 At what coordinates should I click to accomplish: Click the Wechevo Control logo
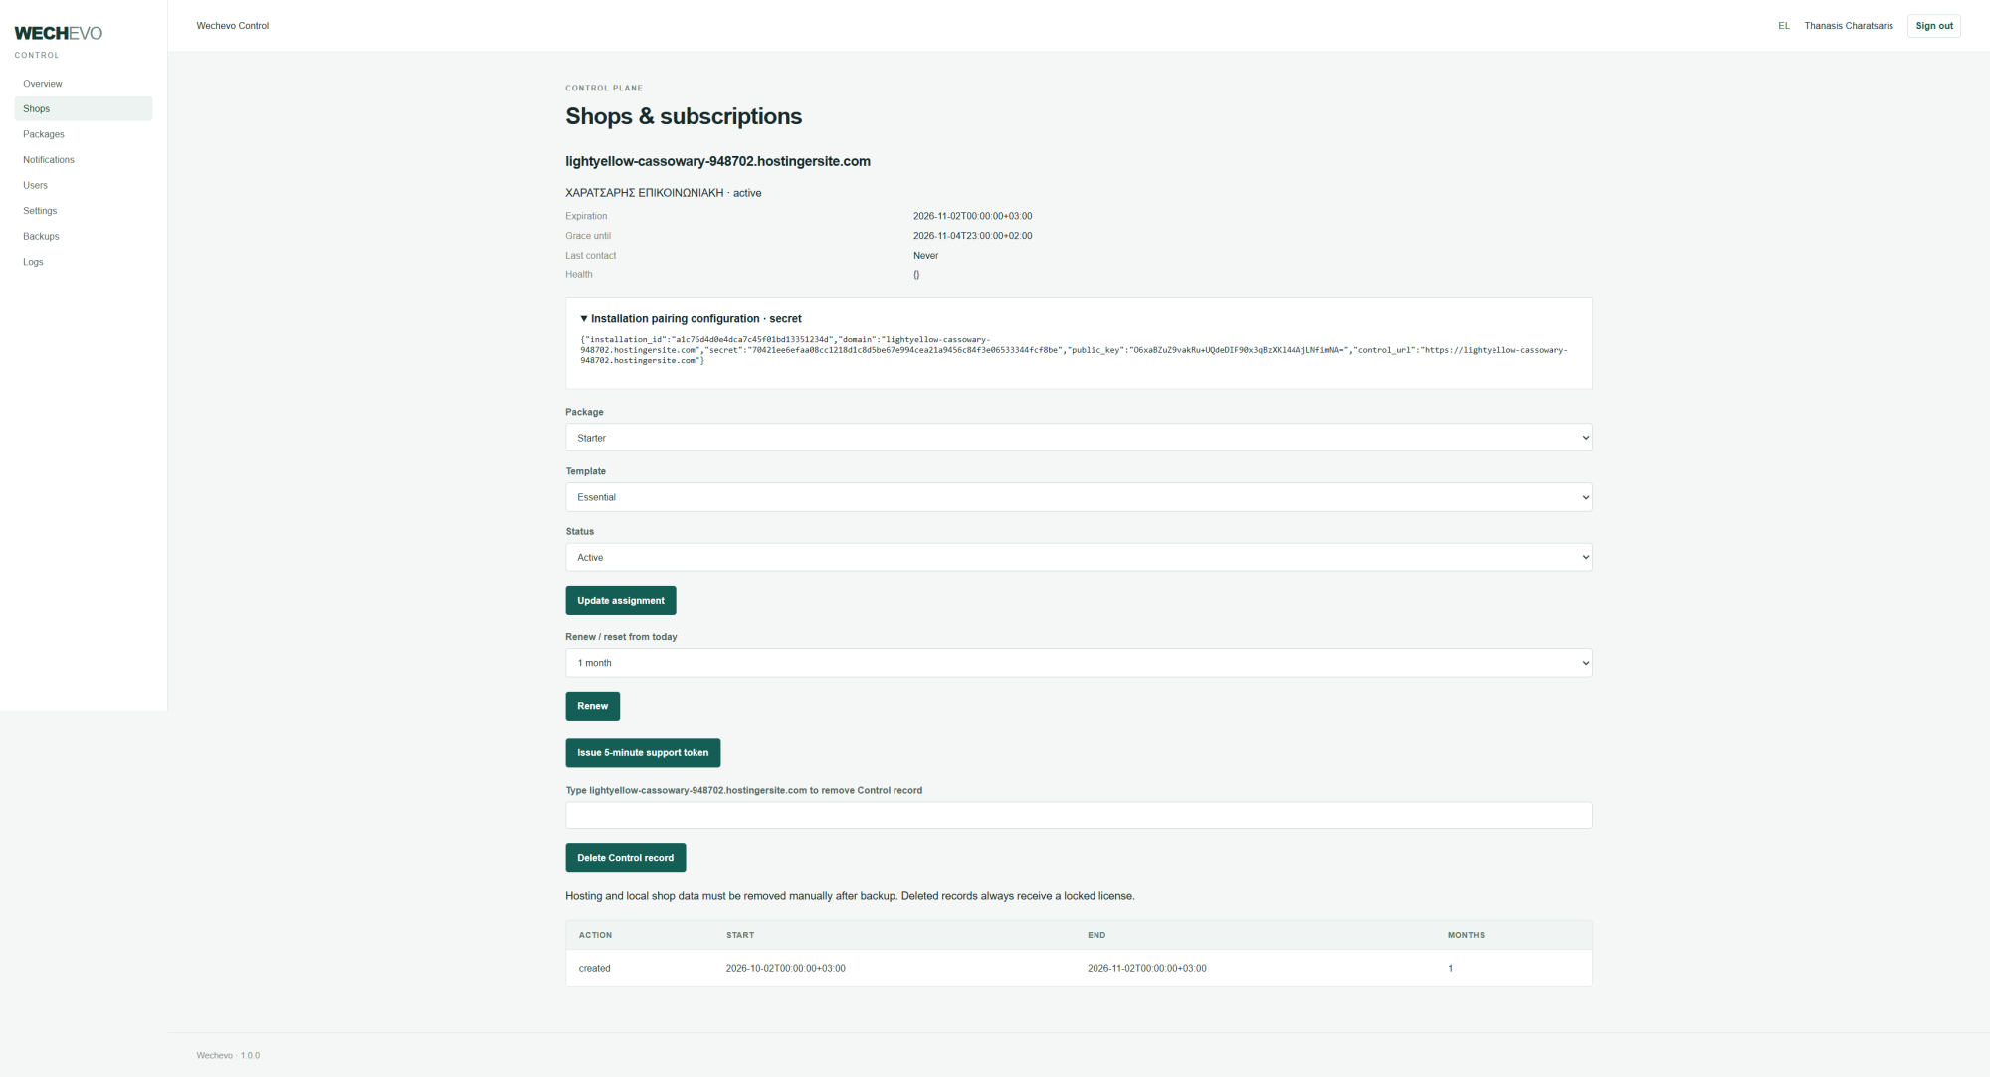[58, 40]
